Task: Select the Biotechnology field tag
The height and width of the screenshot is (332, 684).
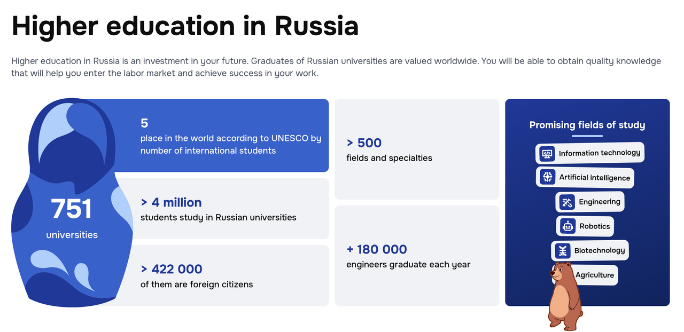Action: pos(590,250)
